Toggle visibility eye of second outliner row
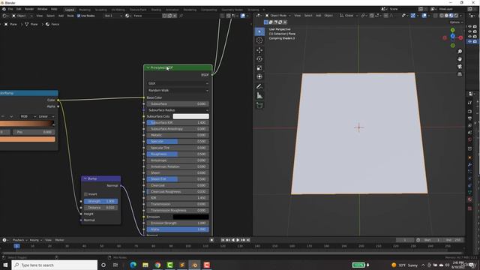Image resolution: width=480 pixels, height=270 pixels. click(470, 31)
